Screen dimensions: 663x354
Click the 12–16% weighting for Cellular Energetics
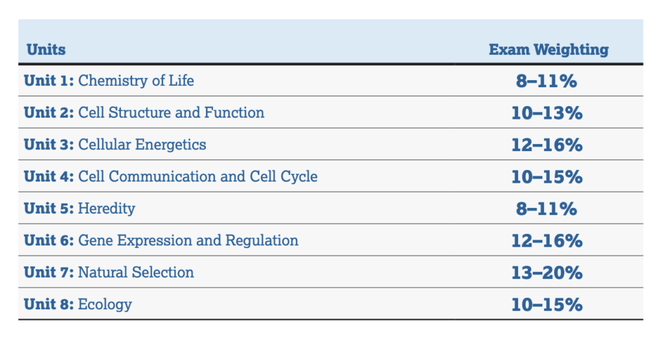[546, 145]
